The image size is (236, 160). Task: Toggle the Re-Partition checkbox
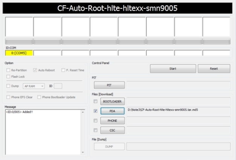tap(8, 70)
